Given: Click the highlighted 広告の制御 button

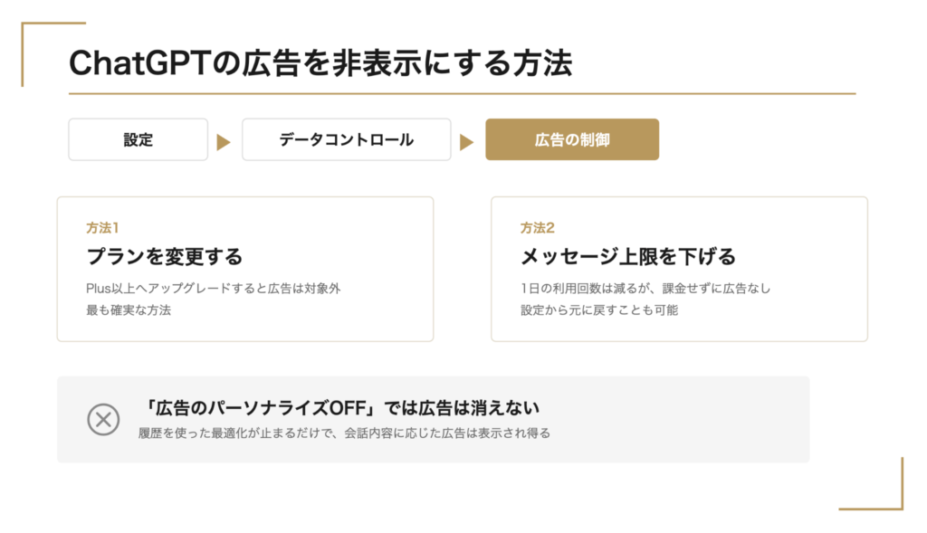Looking at the screenshot, I should [572, 139].
